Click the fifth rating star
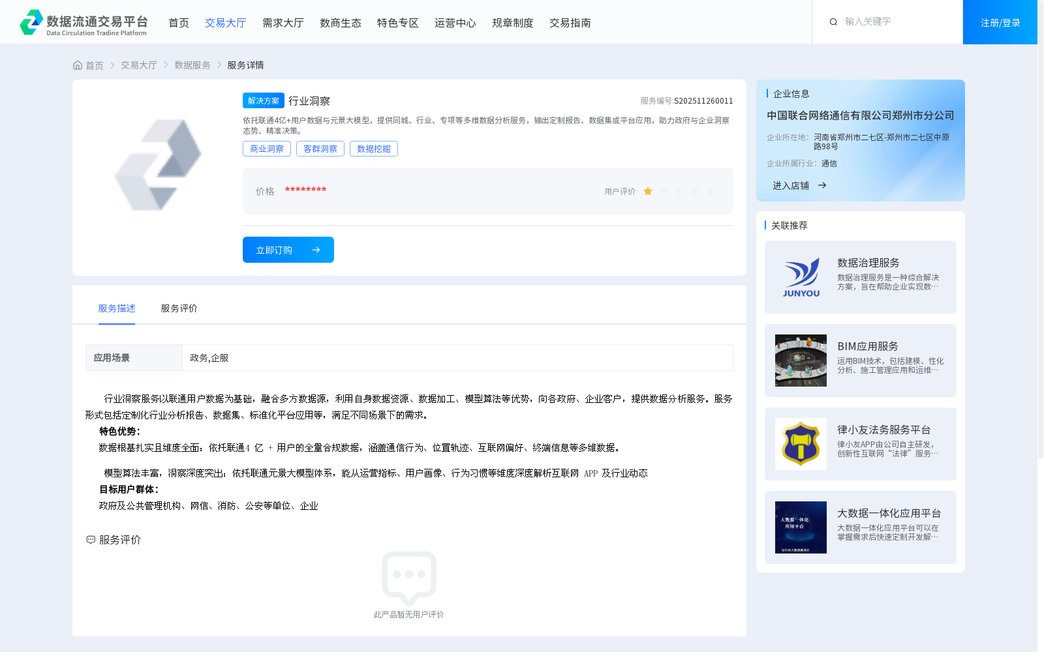 pos(711,191)
